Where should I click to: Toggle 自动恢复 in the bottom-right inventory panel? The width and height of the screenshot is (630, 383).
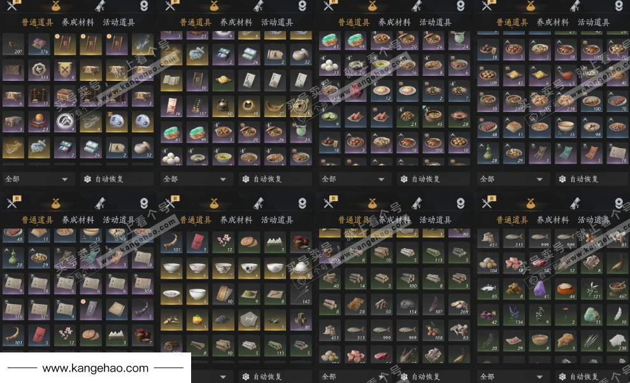pyautogui.click(x=579, y=377)
